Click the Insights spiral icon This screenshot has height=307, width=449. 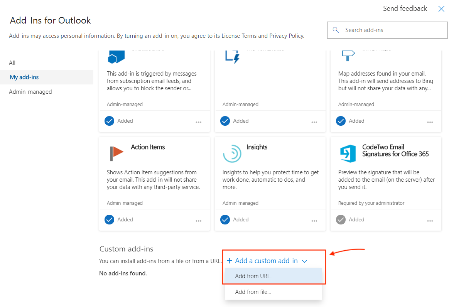coord(232,153)
